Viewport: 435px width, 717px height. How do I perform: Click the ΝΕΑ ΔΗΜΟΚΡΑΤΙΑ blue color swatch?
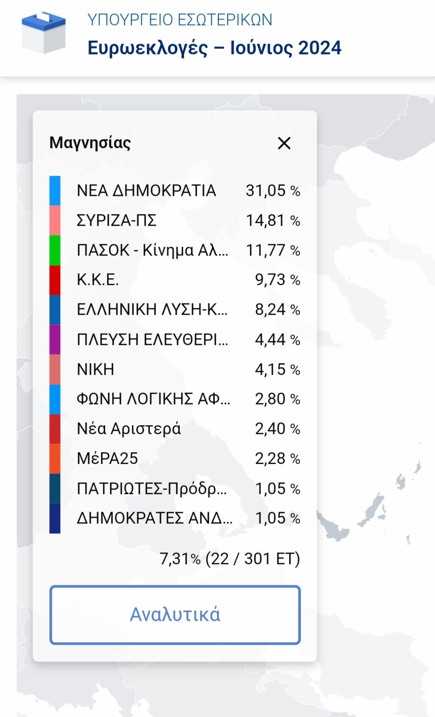(x=55, y=191)
